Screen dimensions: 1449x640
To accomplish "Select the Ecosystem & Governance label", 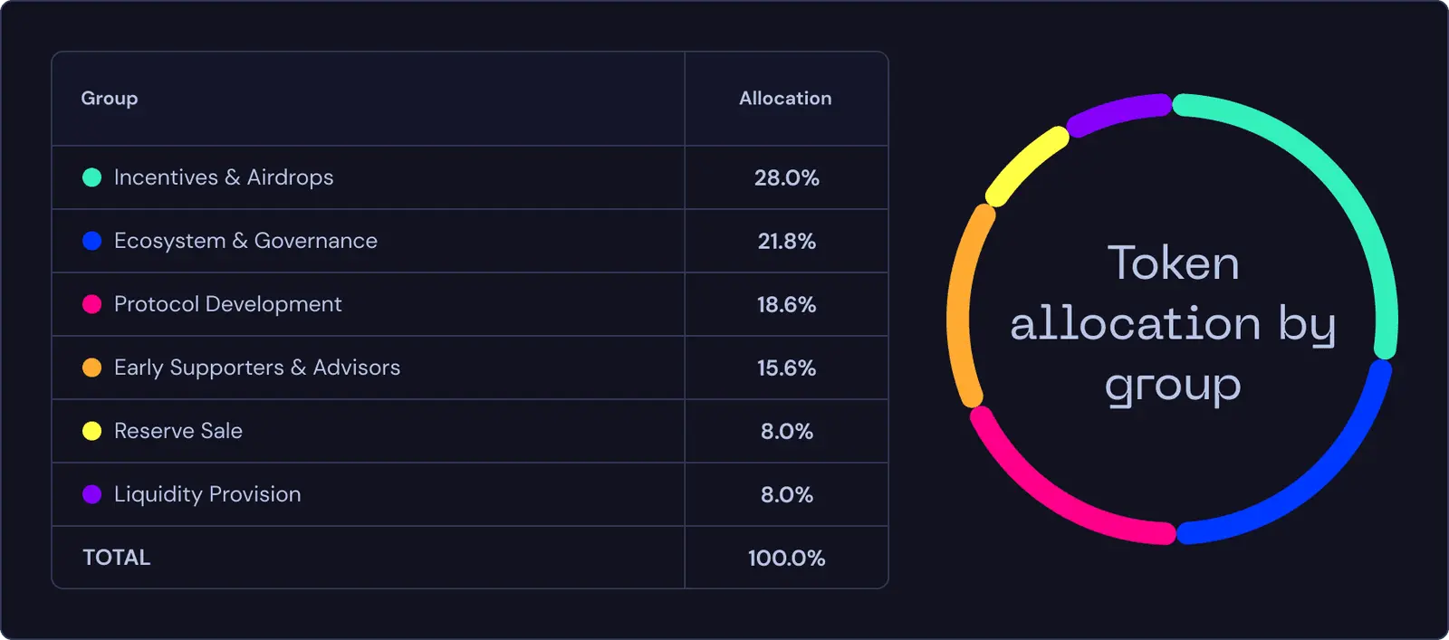I will pyautogui.click(x=245, y=241).
